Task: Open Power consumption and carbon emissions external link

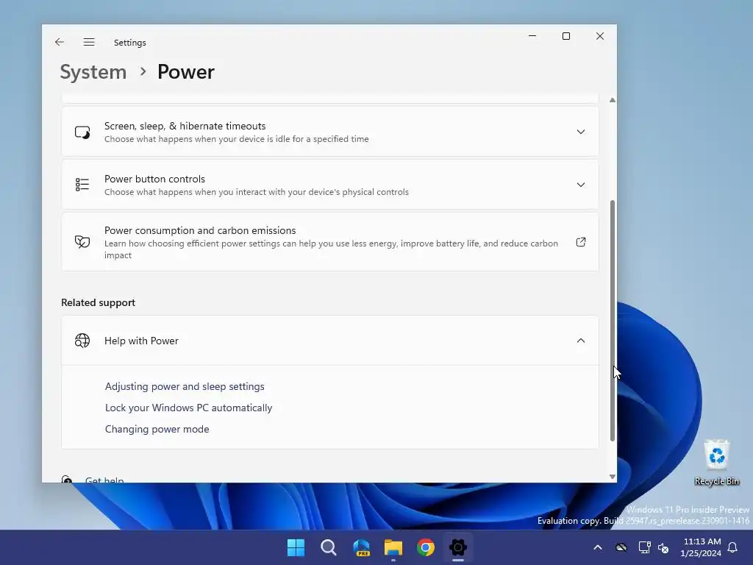Action: coord(581,242)
